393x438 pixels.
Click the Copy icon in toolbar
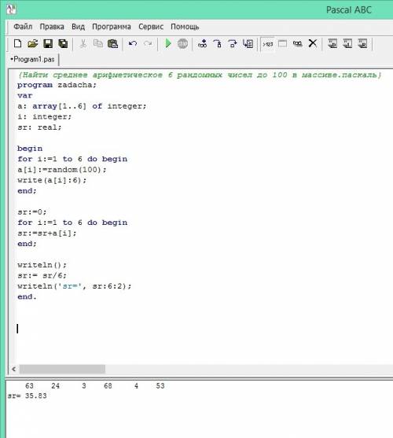(97, 43)
